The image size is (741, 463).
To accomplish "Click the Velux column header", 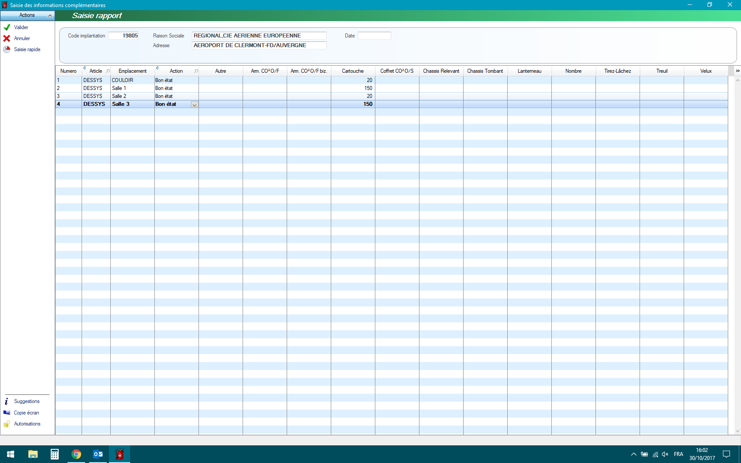I will point(706,71).
